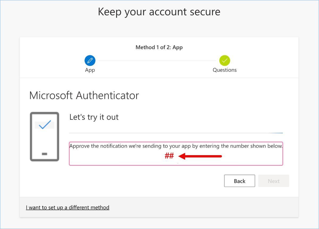Image resolution: width=319 pixels, height=229 pixels.
Task: Click the gray phone illustration icon
Action: tap(44, 137)
